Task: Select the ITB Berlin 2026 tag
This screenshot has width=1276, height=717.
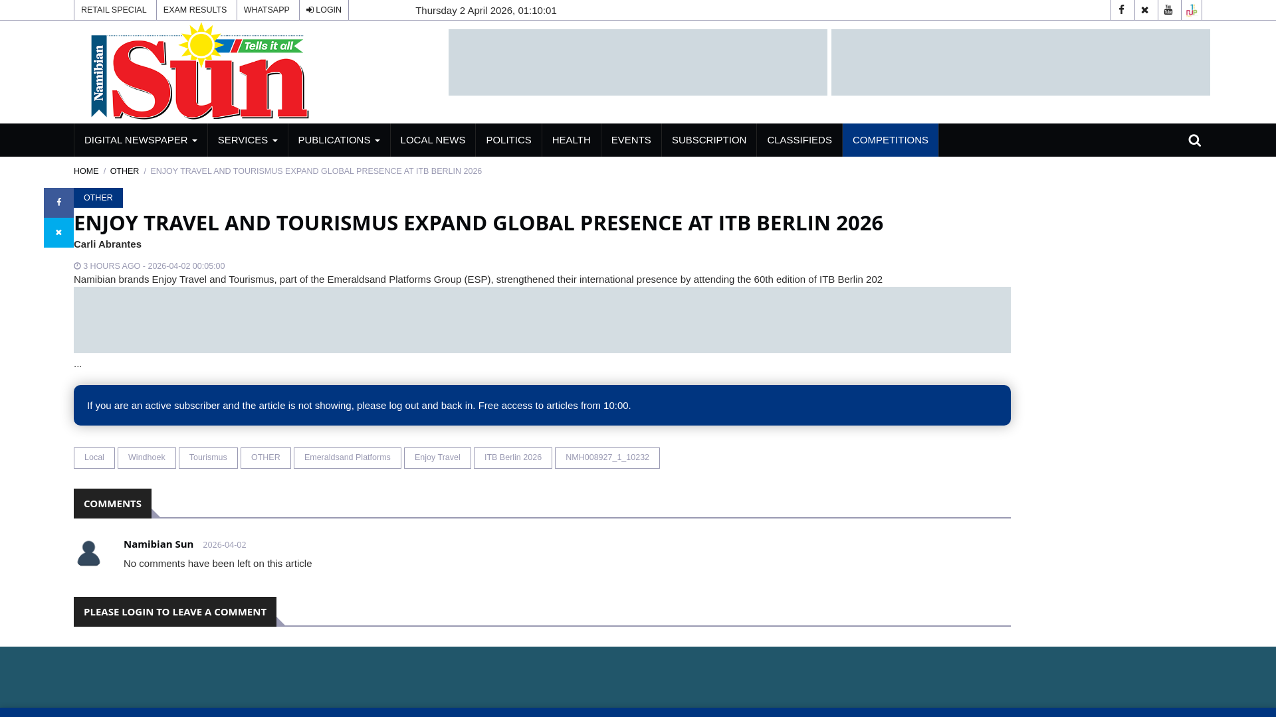Action: click(513, 458)
